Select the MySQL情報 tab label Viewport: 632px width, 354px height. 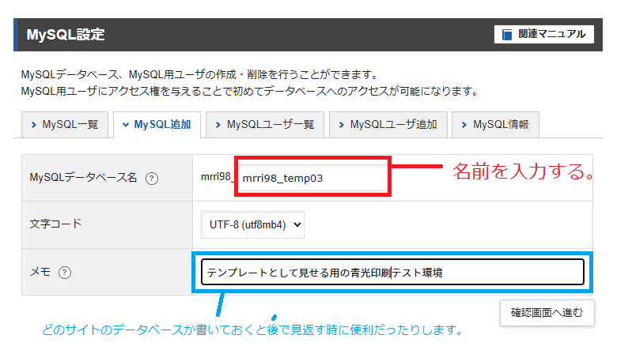coord(501,125)
